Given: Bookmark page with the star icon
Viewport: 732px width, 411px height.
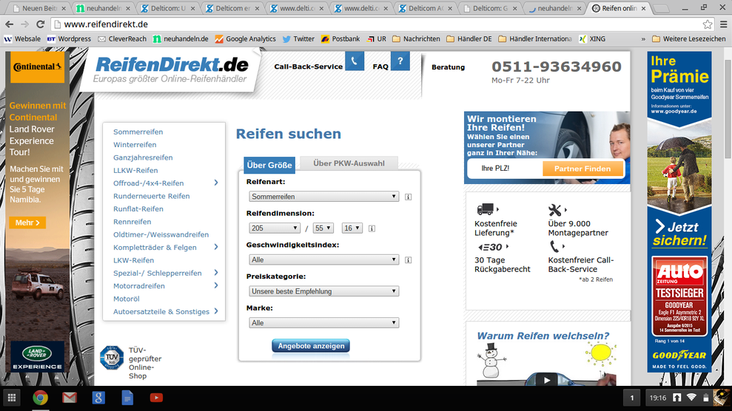Looking at the screenshot, I should point(708,24).
